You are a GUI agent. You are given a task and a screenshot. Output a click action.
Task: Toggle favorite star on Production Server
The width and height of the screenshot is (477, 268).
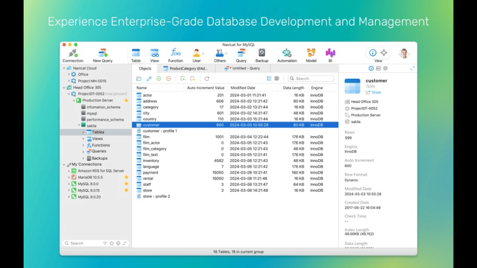(126, 100)
